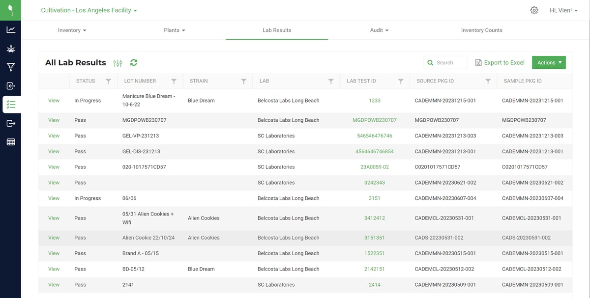Switch to the Inventory Counts tab

coord(481,30)
